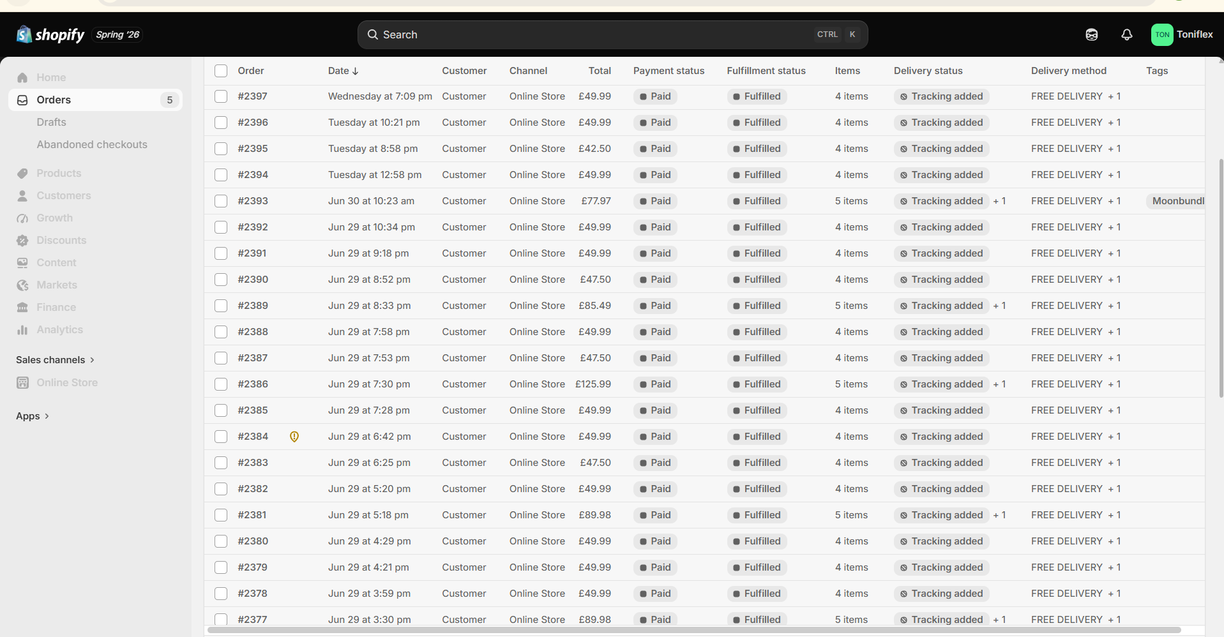Select checkbox for order #2384

coord(221,437)
